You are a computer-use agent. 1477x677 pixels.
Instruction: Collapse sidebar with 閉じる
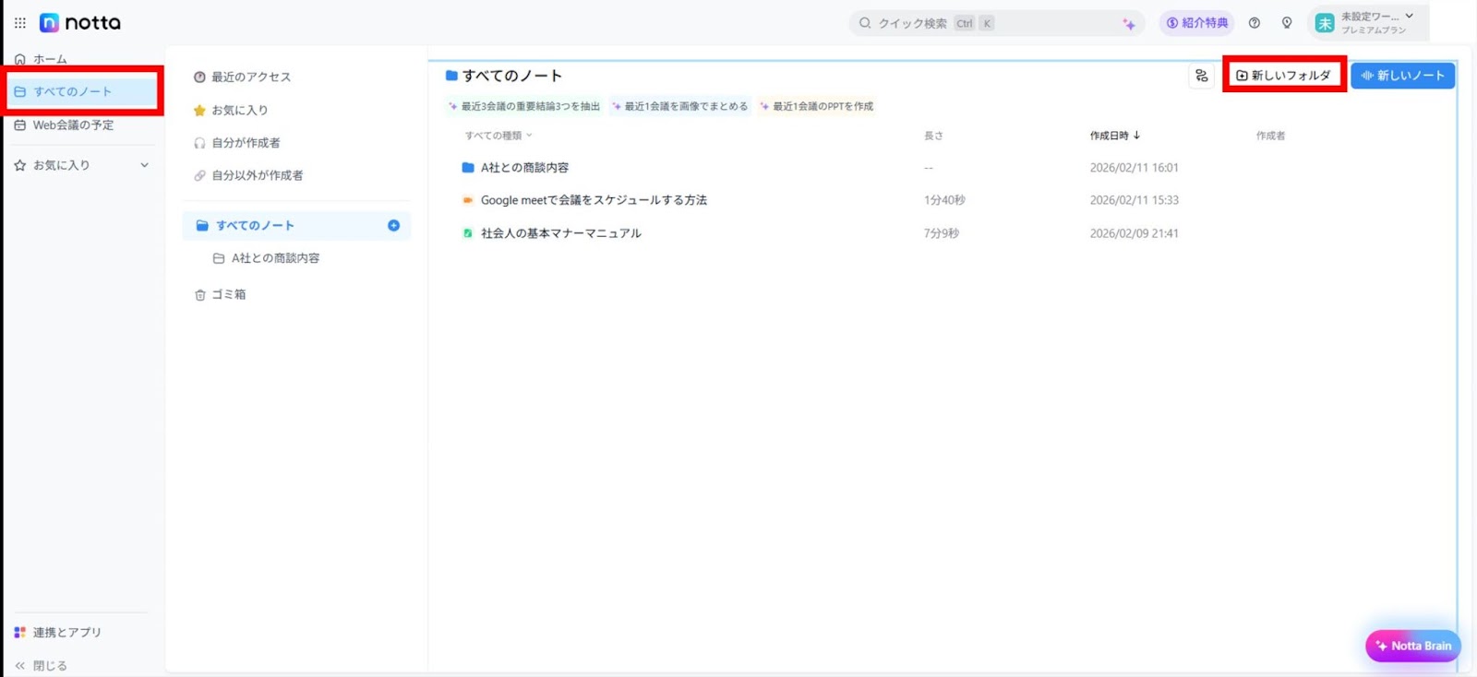(x=41, y=665)
